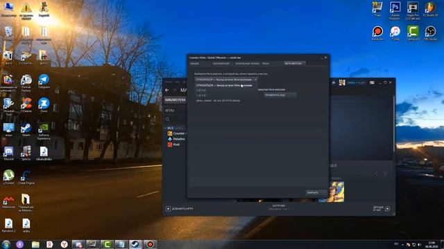Choose the last demo_viewer beta entry in the list
The width and height of the screenshot is (444, 249).
coord(218,100)
